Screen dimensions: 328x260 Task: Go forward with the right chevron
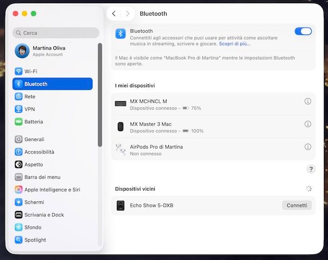(x=127, y=13)
